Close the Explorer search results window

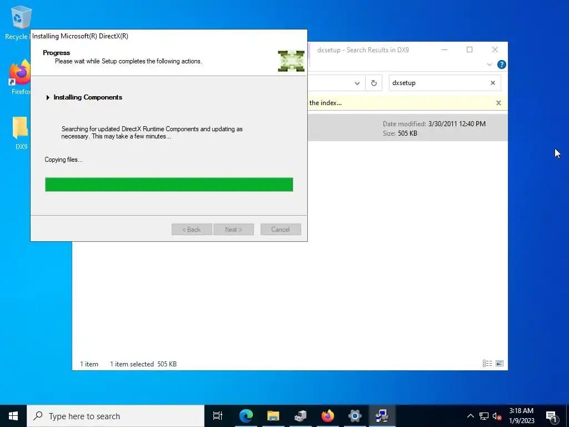tap(495, 49)
